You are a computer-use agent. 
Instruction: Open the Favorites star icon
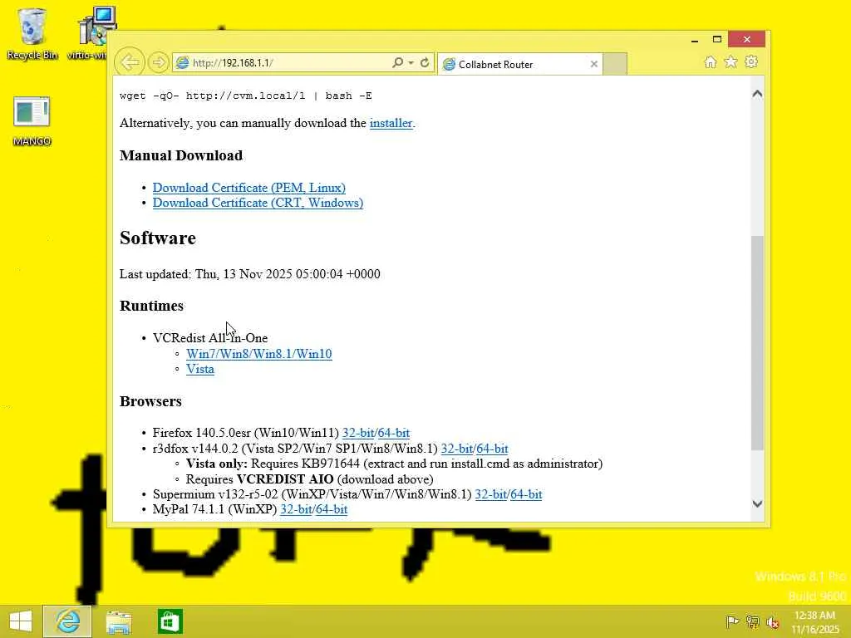731,61
